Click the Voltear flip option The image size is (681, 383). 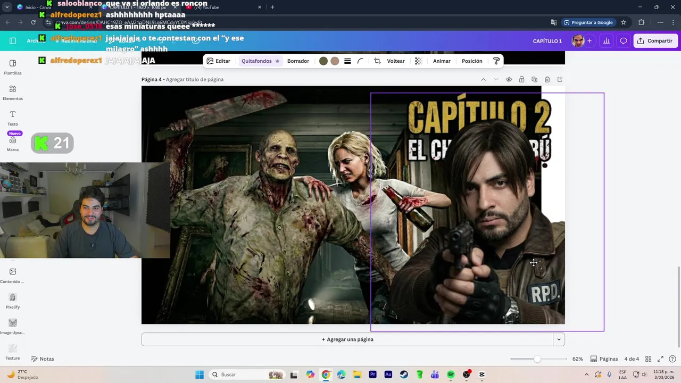[396, 61]
